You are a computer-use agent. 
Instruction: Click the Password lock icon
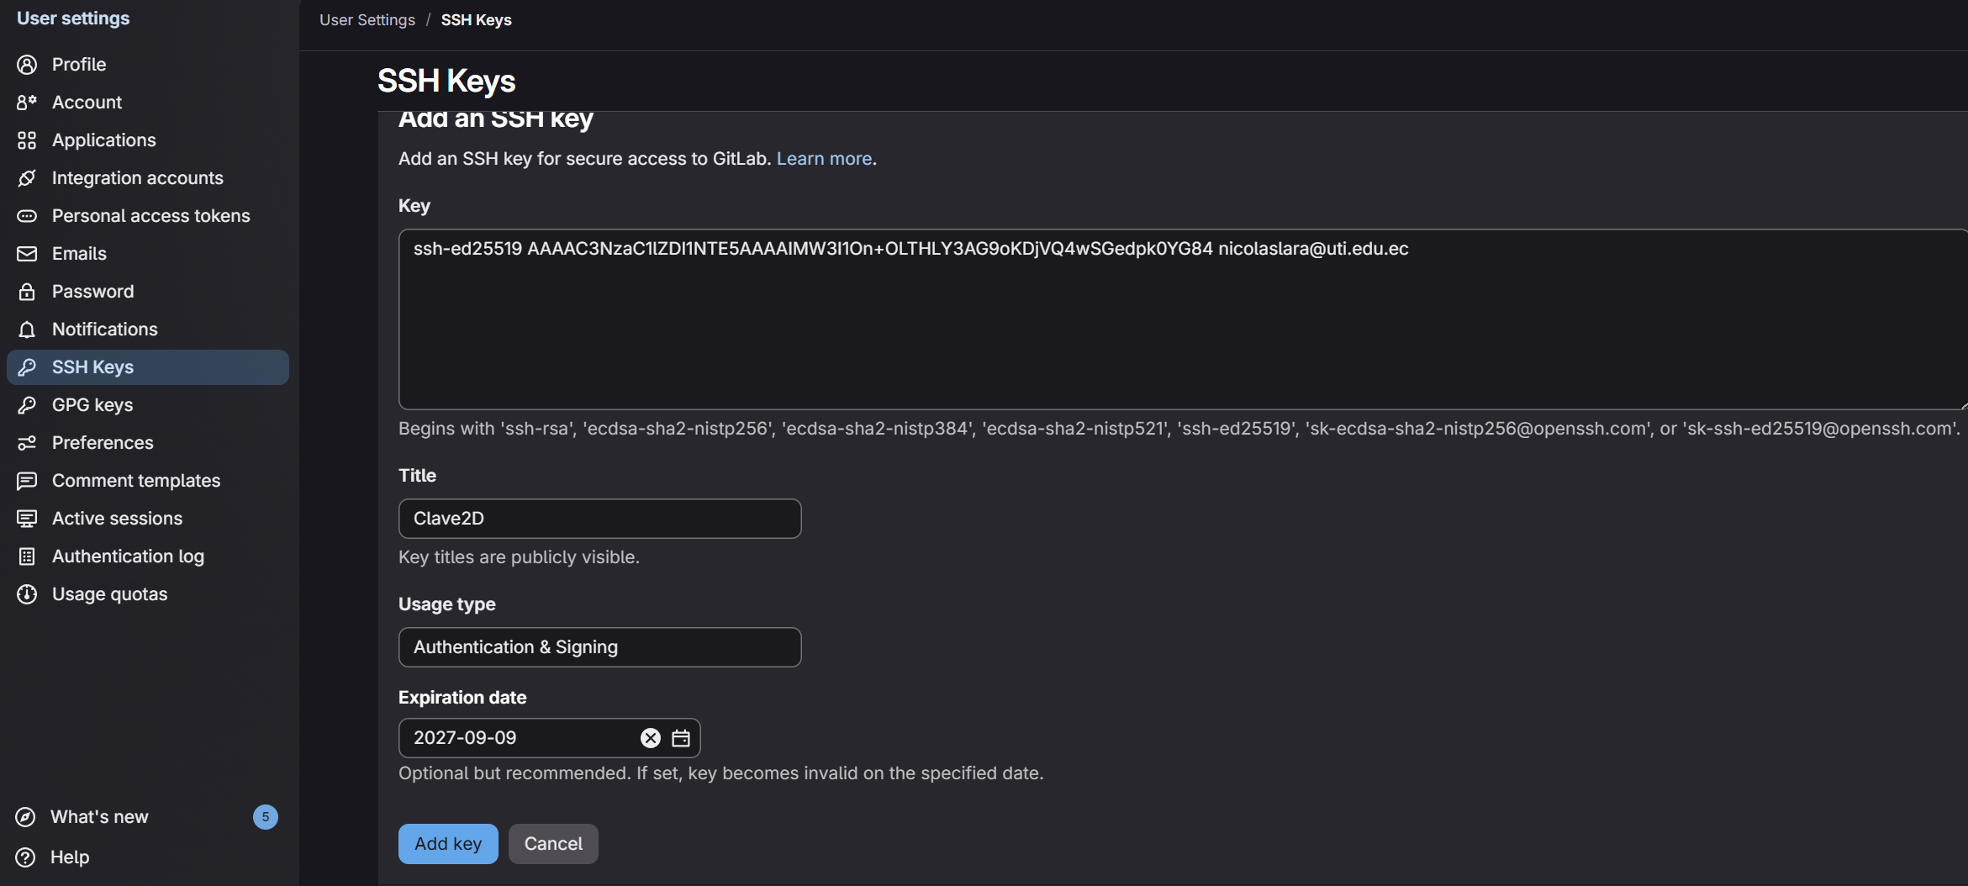27,292
